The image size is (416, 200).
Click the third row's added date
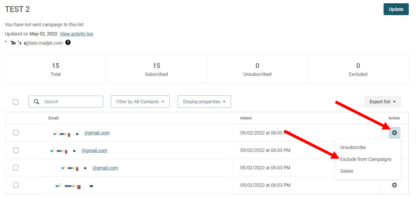click(265, 168)
